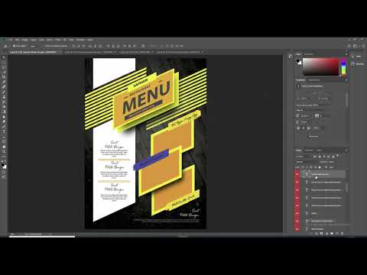The image size is (367, 275).
Task: Click the zoom percentage field in status bar
Action: coord(12,234)
